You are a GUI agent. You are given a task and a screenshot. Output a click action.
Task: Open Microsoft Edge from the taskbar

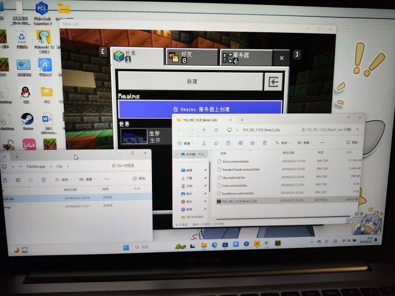[x=215, y=245]
